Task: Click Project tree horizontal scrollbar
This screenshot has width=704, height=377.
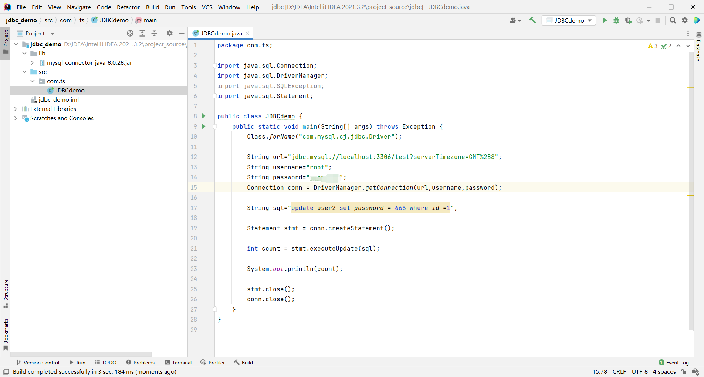Action: (81, 354)
